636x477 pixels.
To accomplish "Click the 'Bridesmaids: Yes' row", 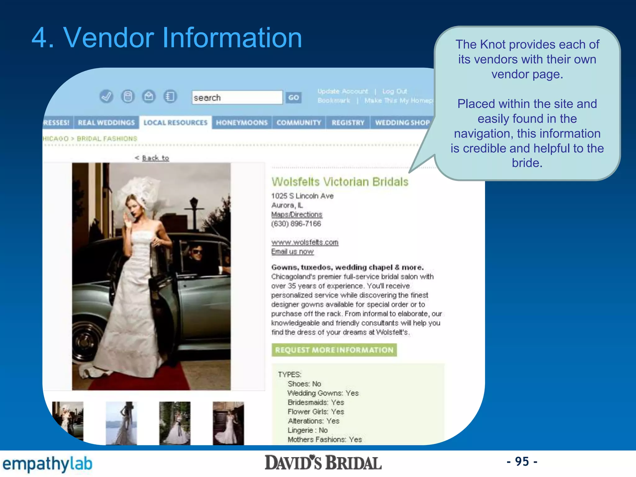I will 316,402.
